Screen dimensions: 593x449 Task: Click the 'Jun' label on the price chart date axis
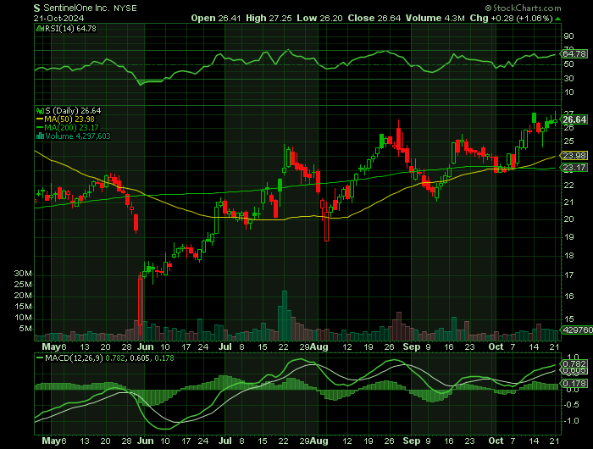click(145, 346)
